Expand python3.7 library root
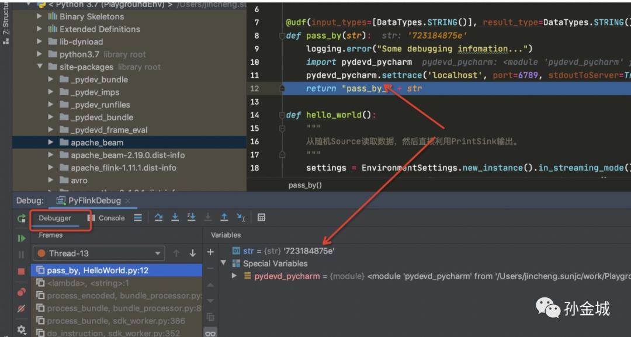Screen dimensions: 631x337 point(40,54)
